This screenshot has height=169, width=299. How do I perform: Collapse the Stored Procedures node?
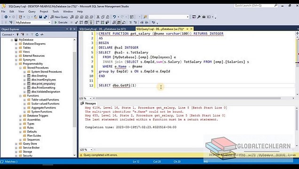click(20, 68)
